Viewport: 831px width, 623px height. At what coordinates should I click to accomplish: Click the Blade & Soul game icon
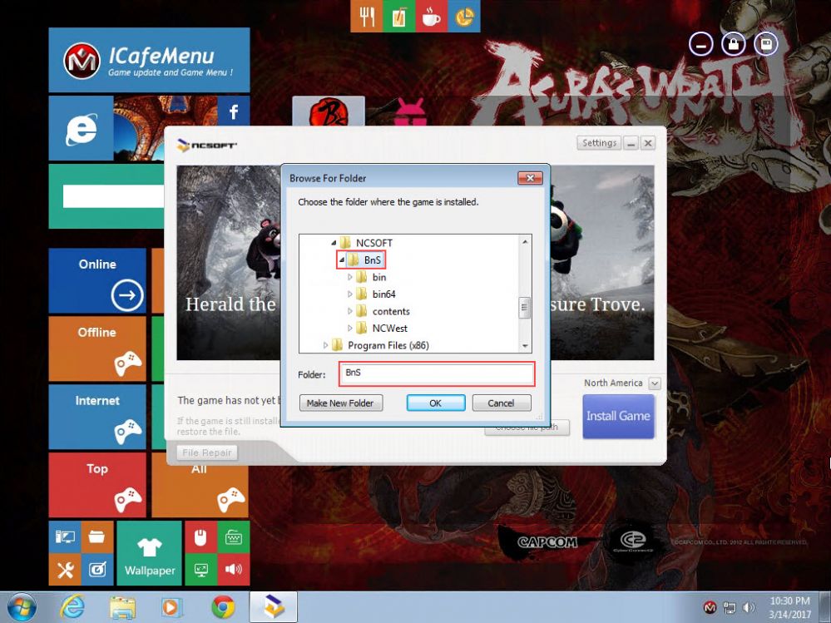[329, 111]
